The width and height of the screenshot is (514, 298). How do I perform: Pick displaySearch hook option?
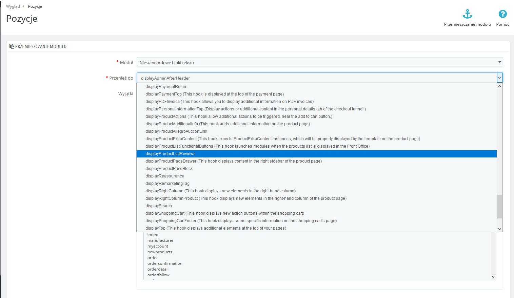[x=317, y=206]
